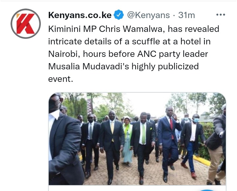Click the Kenyans.co.ke display name

(x=80, y=15)
